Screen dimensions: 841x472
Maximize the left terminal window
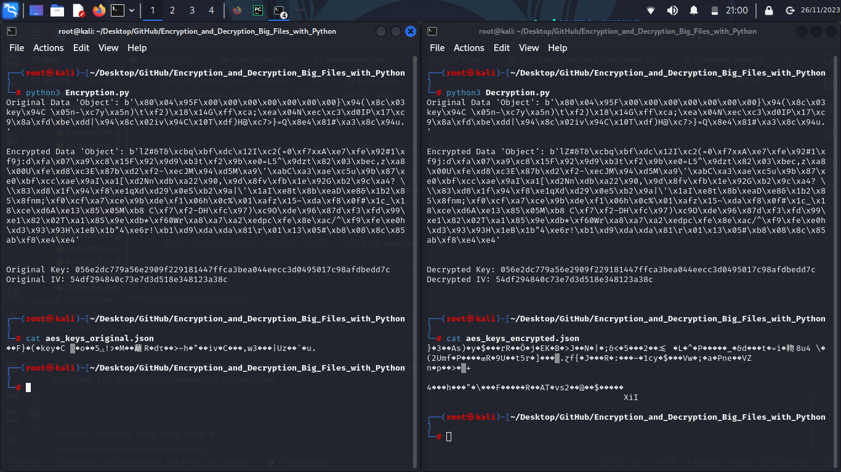point(396,31)
